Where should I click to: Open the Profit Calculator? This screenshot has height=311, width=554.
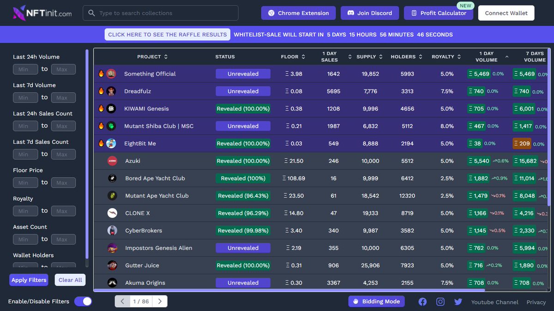pyautogui.click(x=438, y=13)
